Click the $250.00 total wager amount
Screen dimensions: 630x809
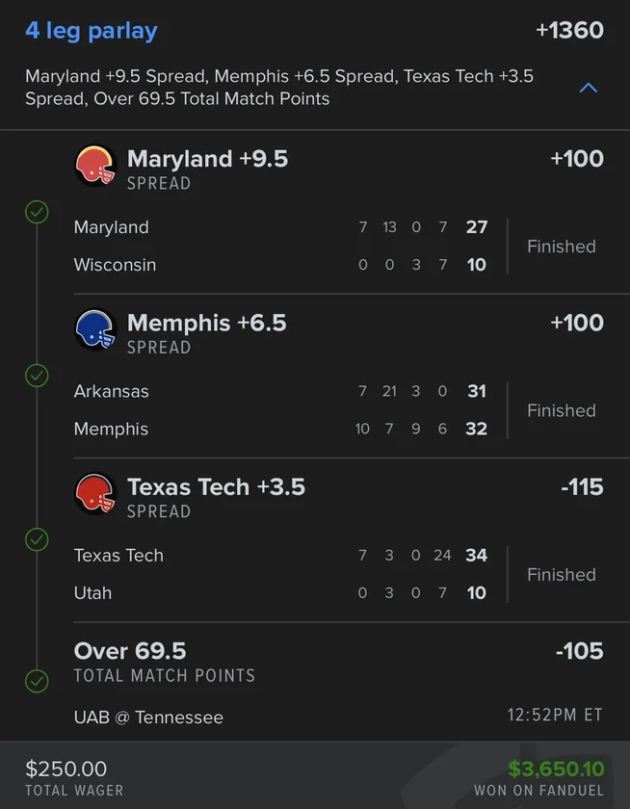[x=66, y=769]
